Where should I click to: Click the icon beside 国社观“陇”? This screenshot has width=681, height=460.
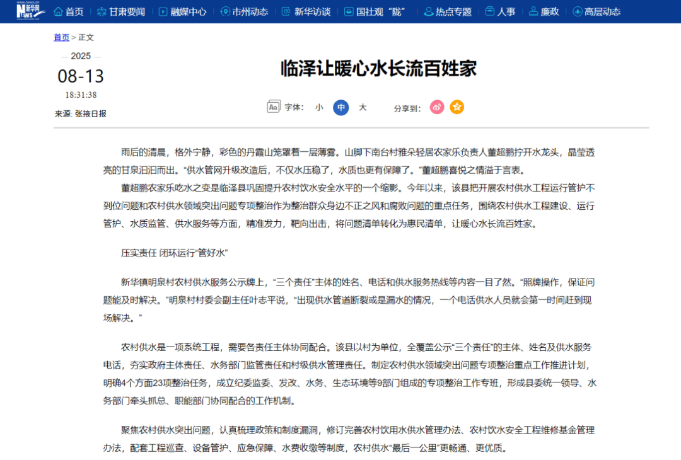click(348, 12)
